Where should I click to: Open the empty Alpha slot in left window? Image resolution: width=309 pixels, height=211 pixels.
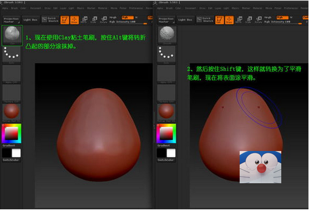click(12, 74)
